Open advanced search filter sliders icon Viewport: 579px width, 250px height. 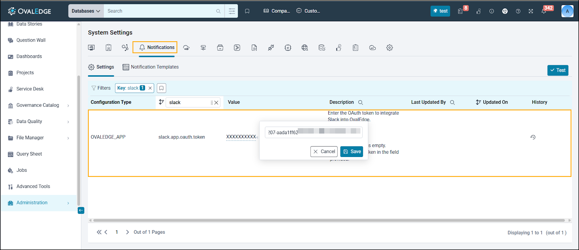(232, 11)
